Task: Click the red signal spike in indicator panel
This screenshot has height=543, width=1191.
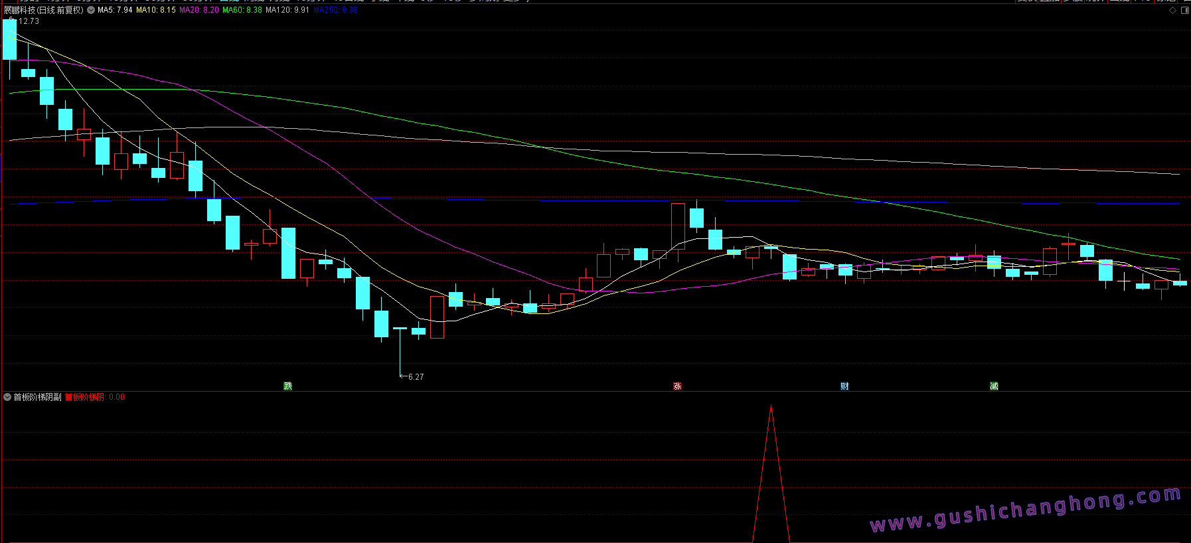Action: (x=771, y=474)
